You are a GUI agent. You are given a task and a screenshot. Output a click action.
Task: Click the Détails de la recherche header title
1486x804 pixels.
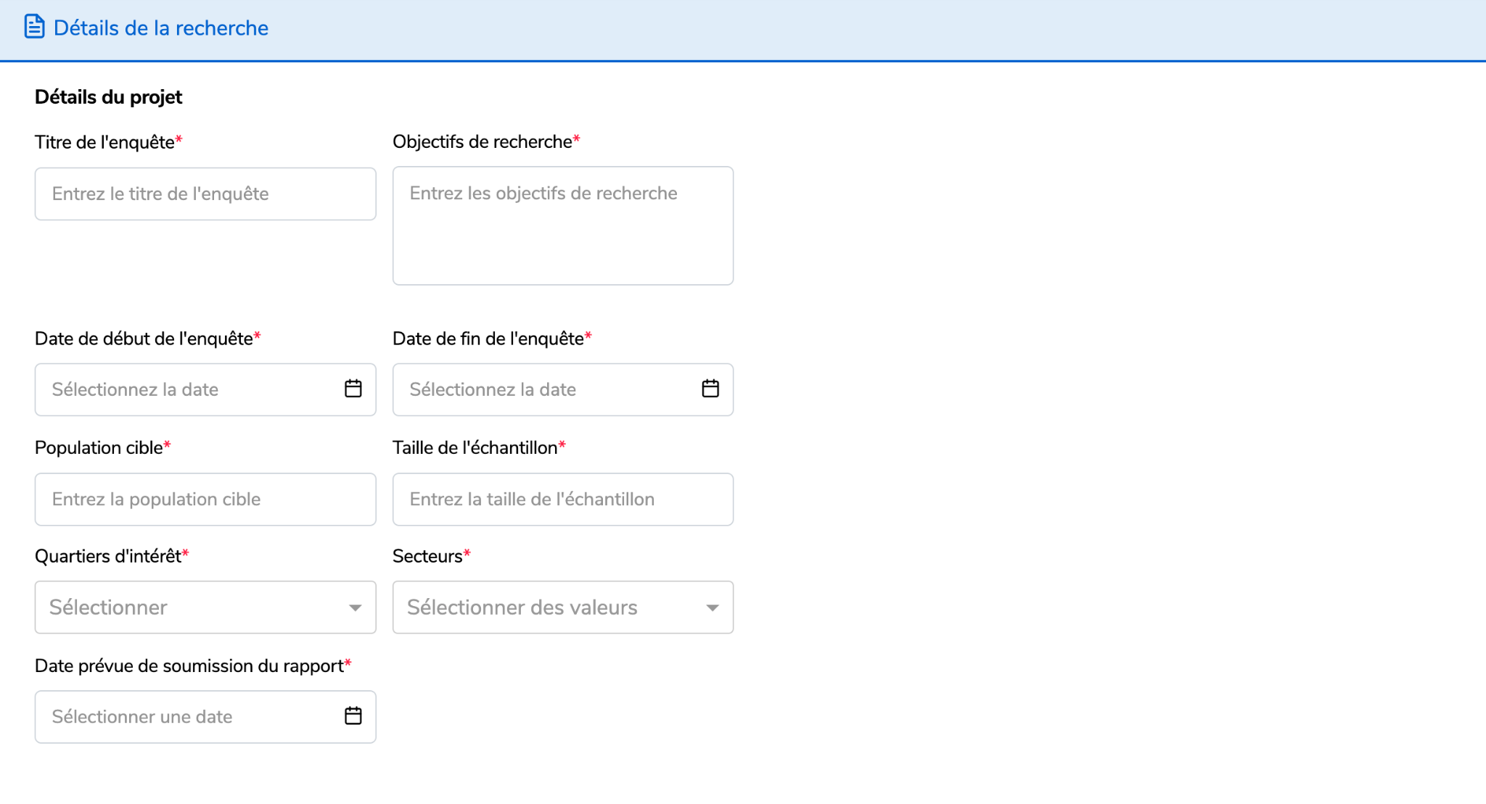(x=161, y=28)
